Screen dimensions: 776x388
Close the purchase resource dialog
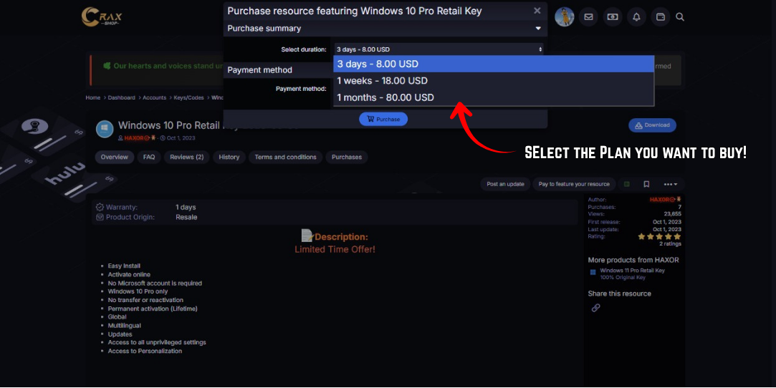tap(537, 11)
